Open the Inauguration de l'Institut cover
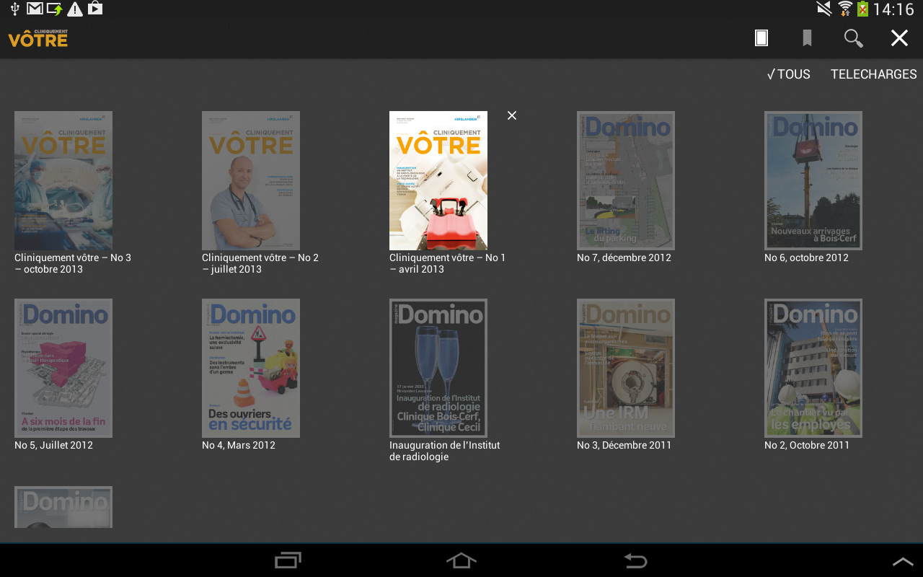The height and width of the screenshot is (577, 923). click(x=438, y=368)
